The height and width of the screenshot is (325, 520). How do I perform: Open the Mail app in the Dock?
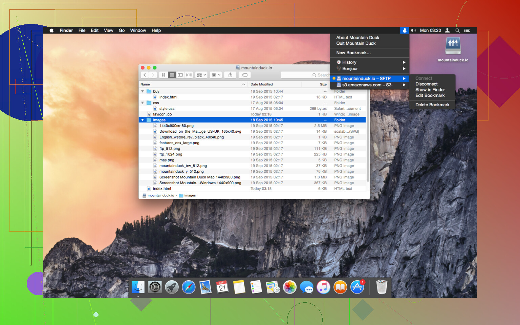pos(205,287)
